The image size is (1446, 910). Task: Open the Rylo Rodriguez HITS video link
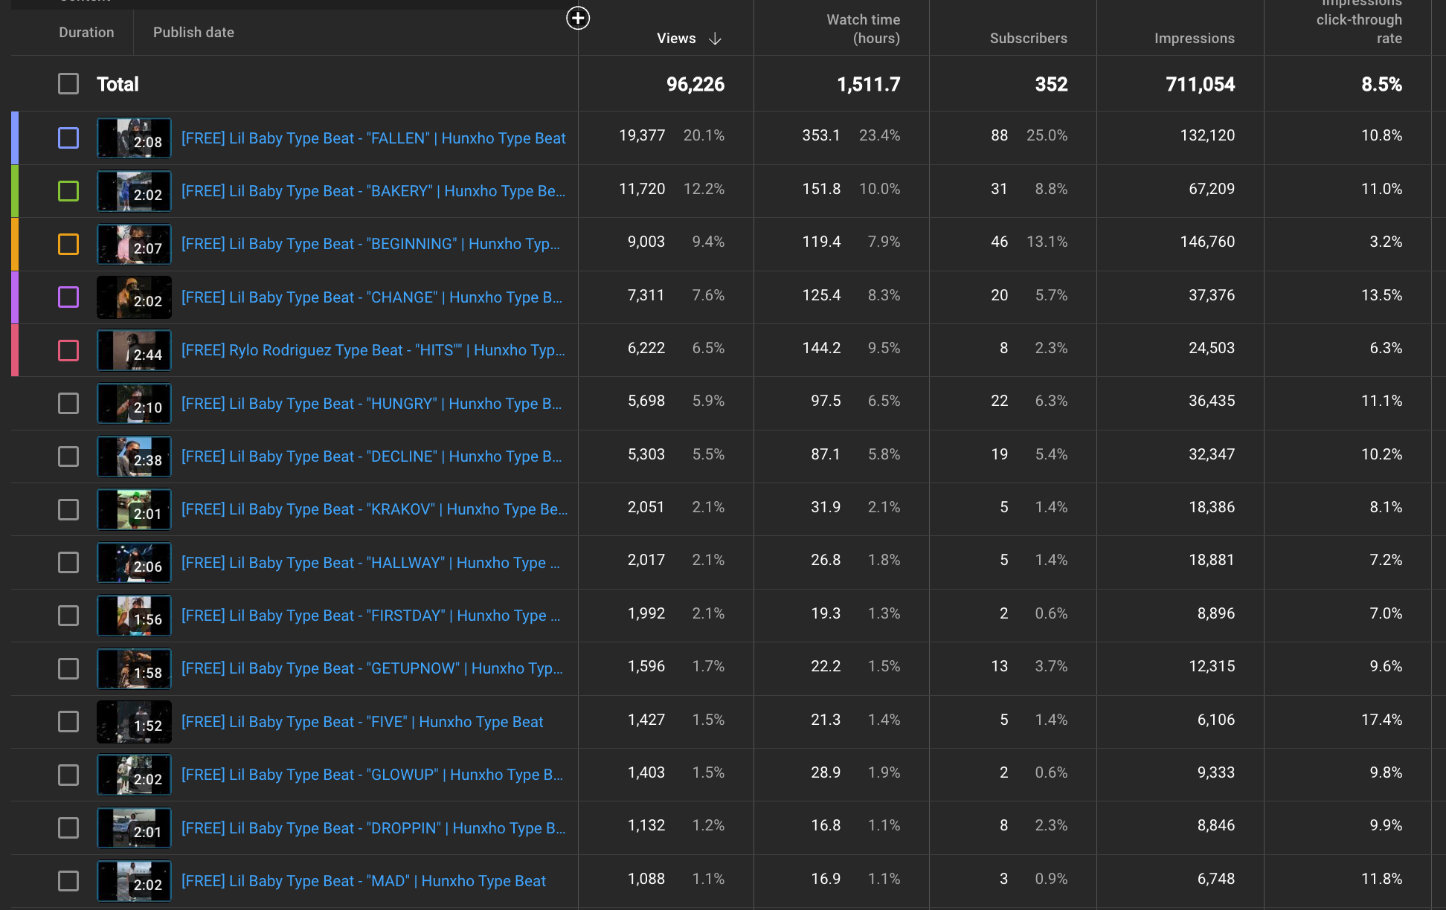(x=373, y=350)
